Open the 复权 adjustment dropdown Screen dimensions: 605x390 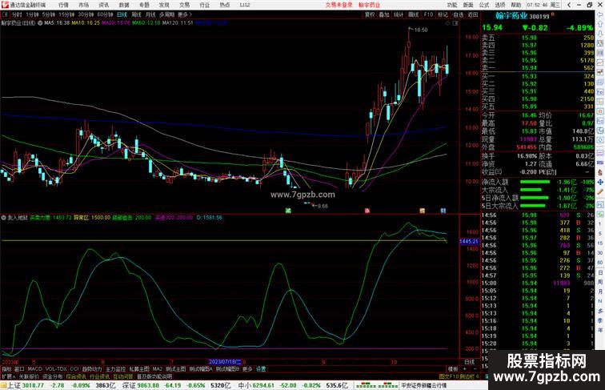[370, 14]
